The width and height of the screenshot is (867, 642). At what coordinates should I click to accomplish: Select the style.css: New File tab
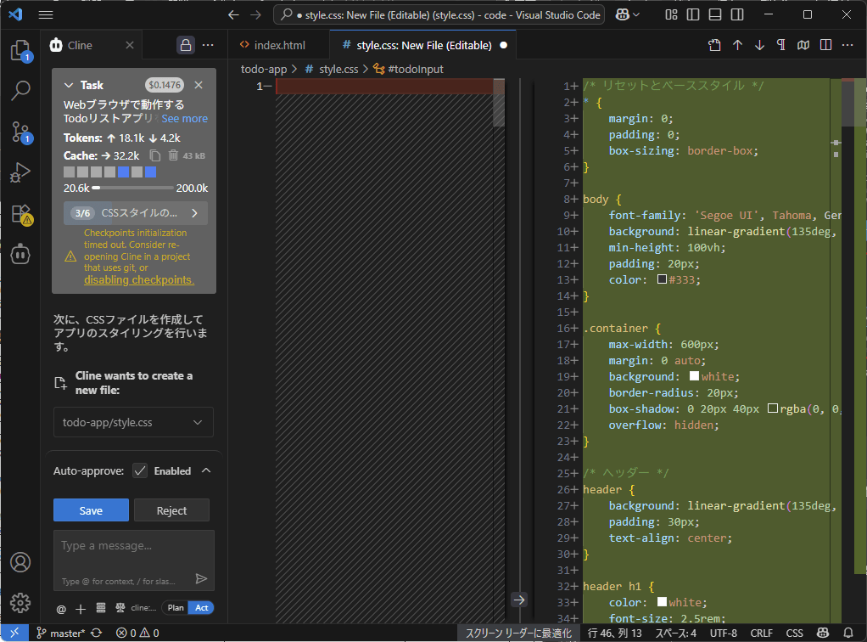click(x=423, y=45)
